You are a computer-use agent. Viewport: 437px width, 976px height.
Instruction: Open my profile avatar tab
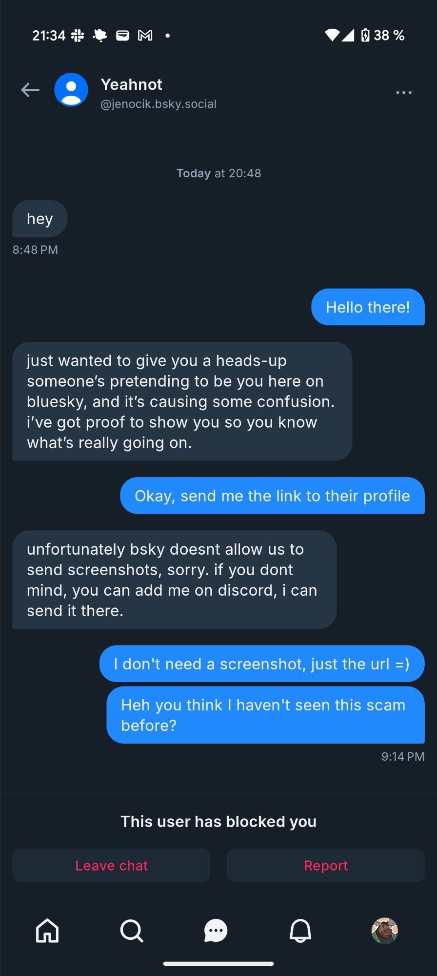coord(385,931)
